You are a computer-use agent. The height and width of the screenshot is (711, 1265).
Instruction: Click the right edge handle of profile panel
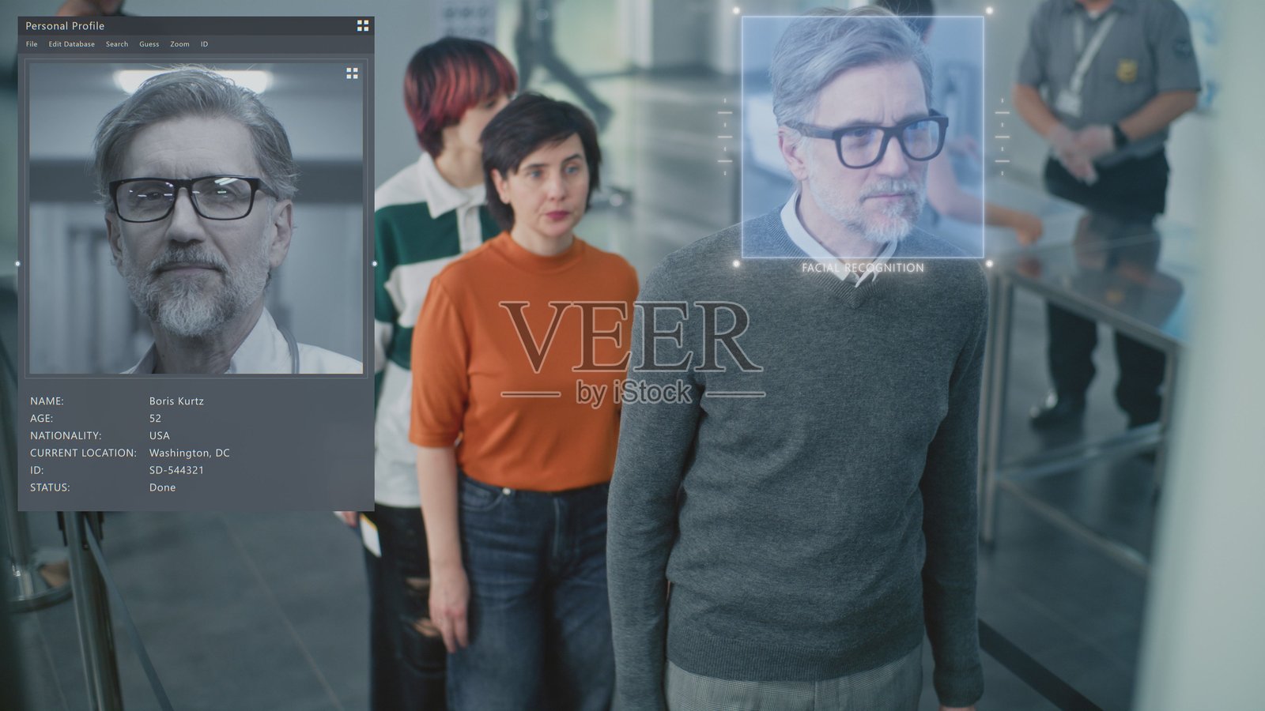374,264
